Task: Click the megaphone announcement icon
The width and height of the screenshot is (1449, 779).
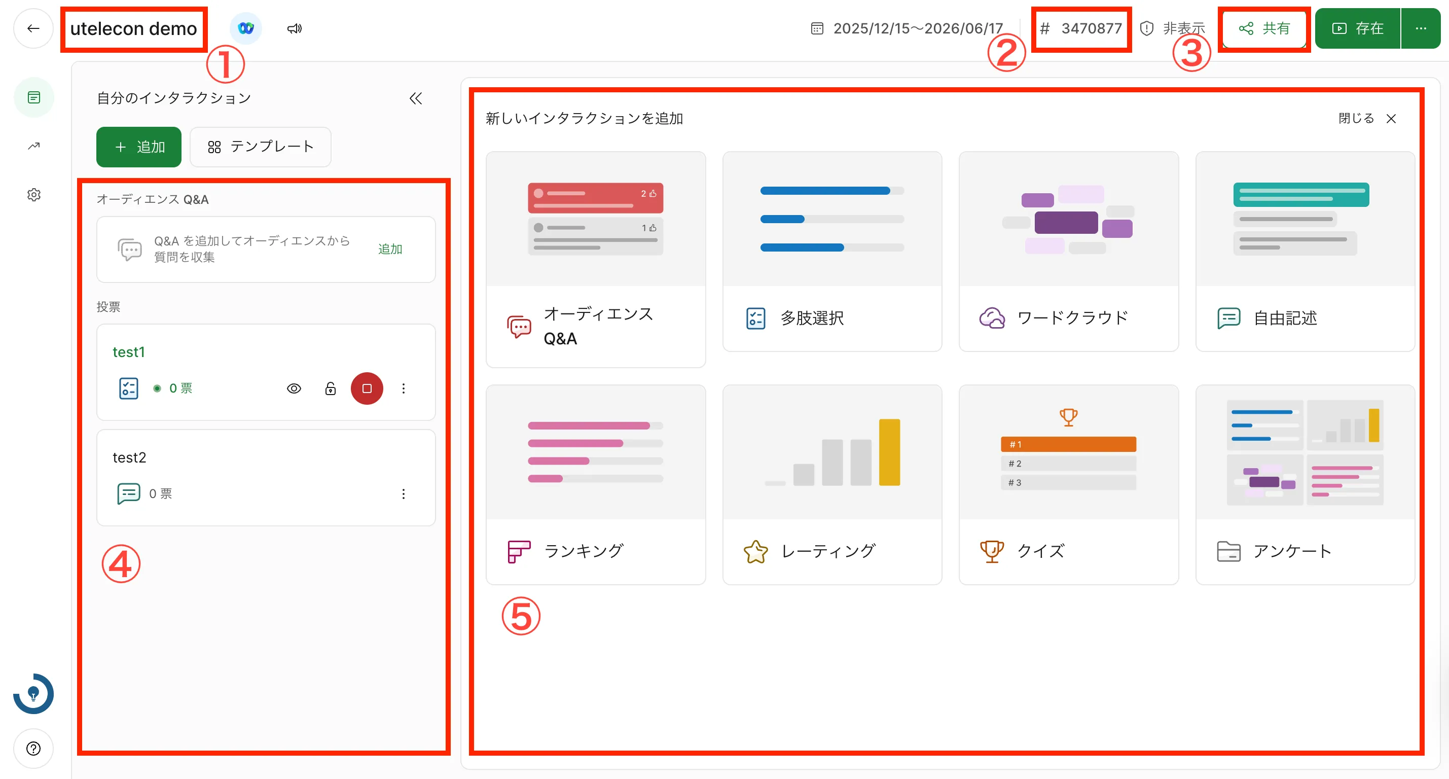Action: [294, 28]
